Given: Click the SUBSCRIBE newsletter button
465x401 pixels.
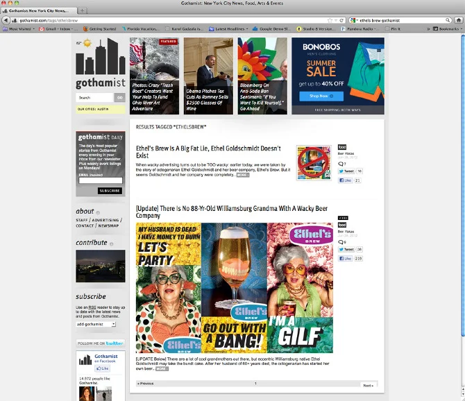Looking at the screenshot, I should [x=110, y=191].
